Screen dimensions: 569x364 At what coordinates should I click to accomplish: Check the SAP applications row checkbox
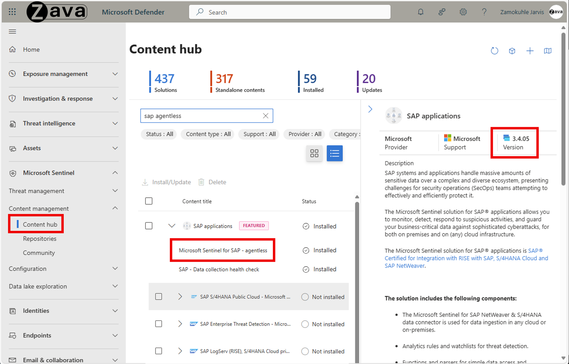point(149,226)
